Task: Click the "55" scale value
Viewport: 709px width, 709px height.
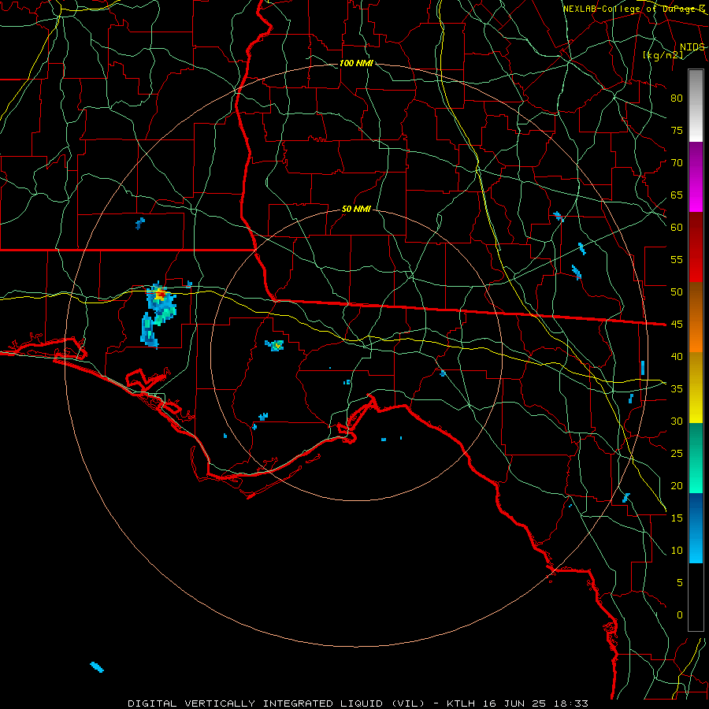Action: [x=677, y=259]
